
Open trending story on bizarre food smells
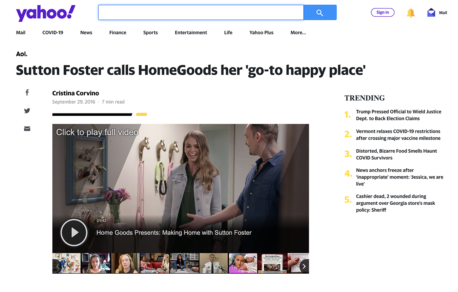point(397,154)
